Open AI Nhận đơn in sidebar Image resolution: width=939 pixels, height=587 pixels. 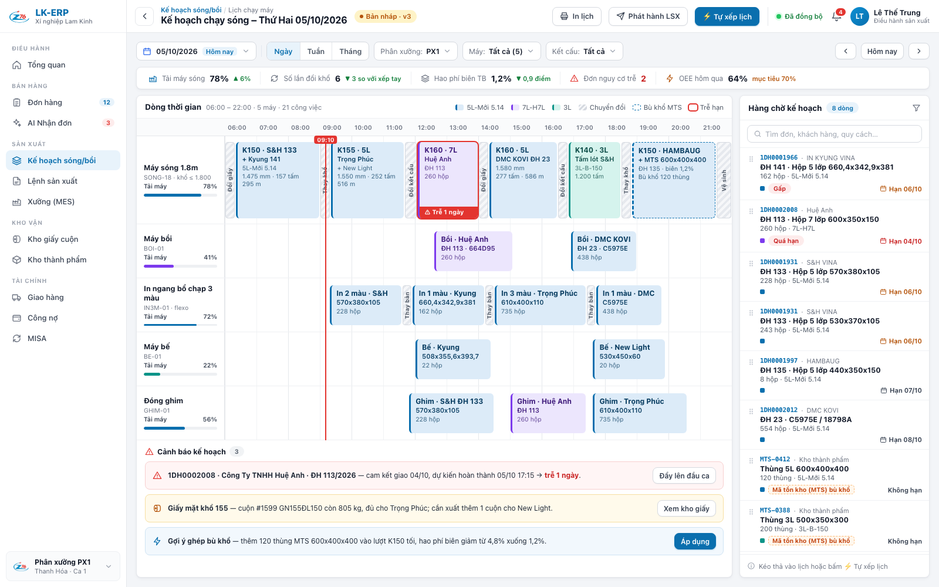tap(63, 123)
